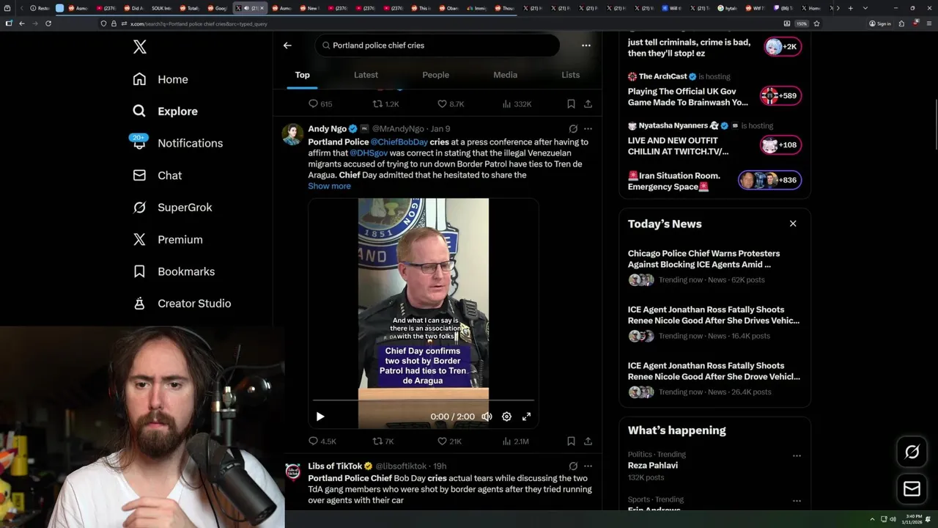Bookmark page with the star icon
Viewport: 938px width, 528px height.
point(816,23)
